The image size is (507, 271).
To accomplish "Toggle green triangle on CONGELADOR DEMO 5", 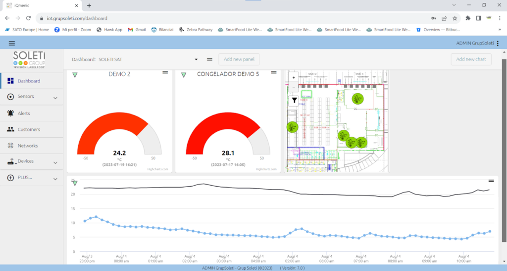I will pos(184,75).
